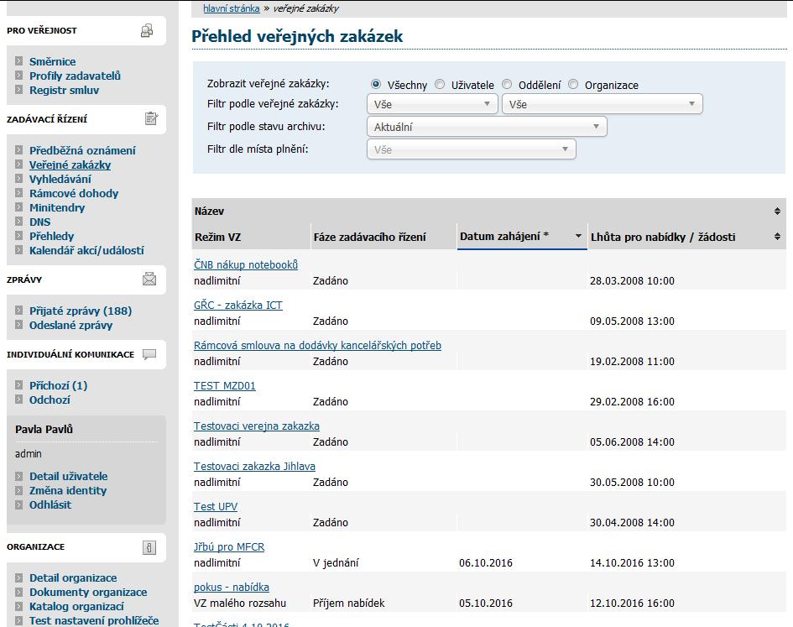Click the Zprávy envelope icon
This screenshot has width=793, height=627.
click(x=149, y=279)
